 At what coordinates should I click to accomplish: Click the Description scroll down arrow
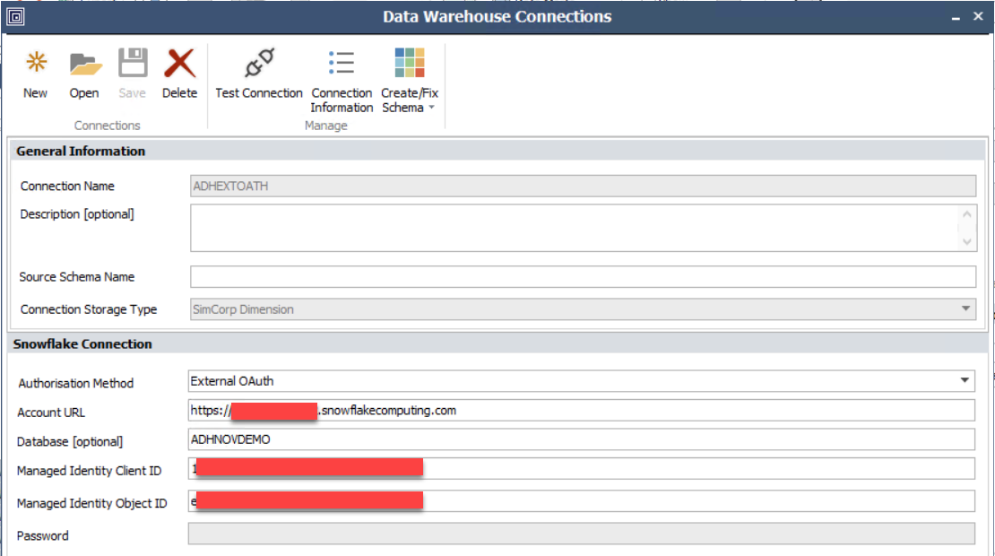coord(966,241)
